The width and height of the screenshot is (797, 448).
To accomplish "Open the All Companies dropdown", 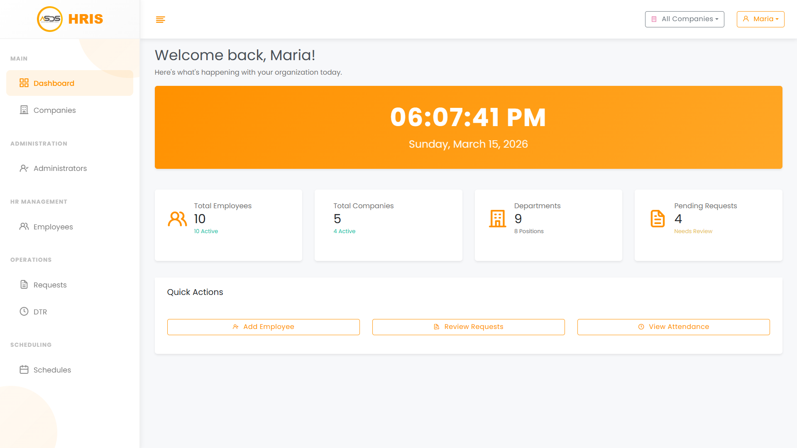I will click(685, 19).
